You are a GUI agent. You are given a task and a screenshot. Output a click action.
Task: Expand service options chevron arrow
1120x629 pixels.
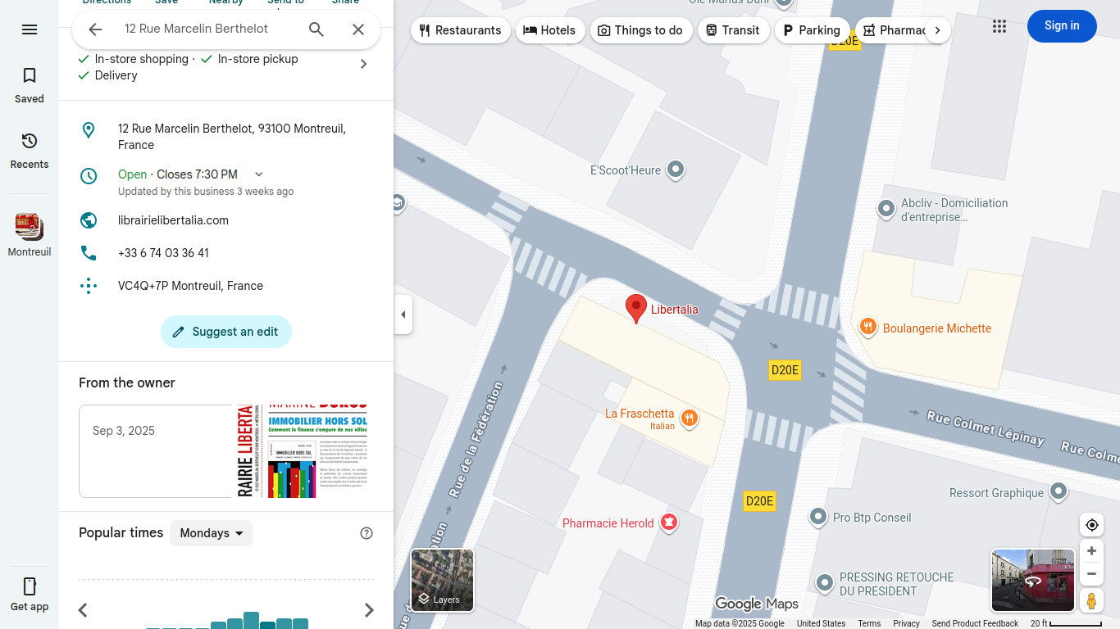pos(364,64)
